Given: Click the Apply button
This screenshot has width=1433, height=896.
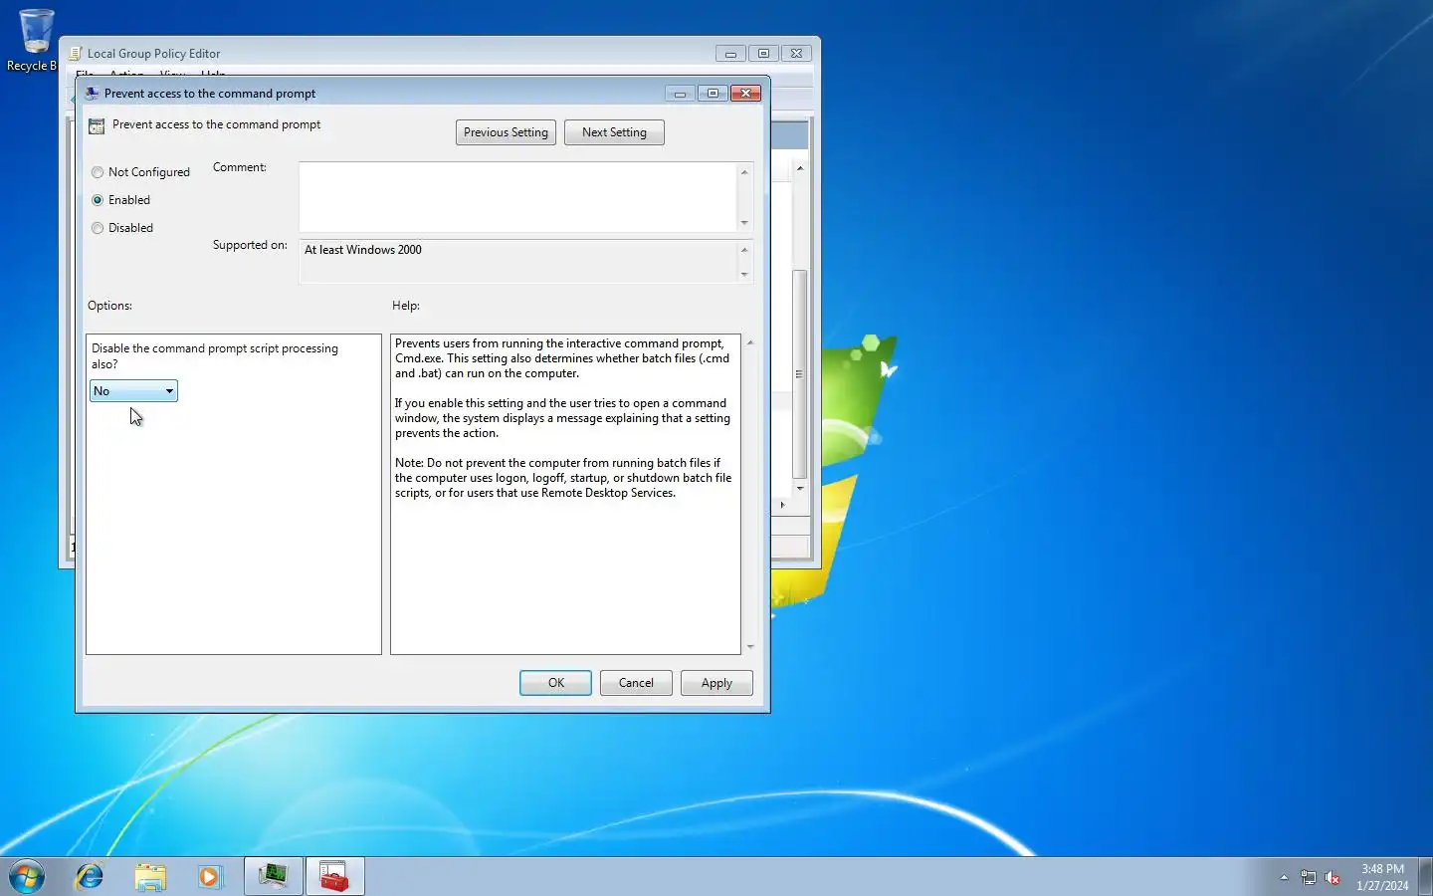Looking at the screenshot, I should click(x=716, y=683).
